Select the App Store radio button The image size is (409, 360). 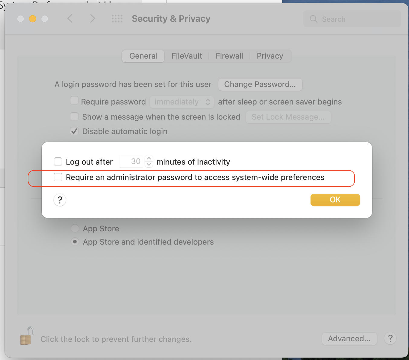pyautogui.click(x=75, y=229)
